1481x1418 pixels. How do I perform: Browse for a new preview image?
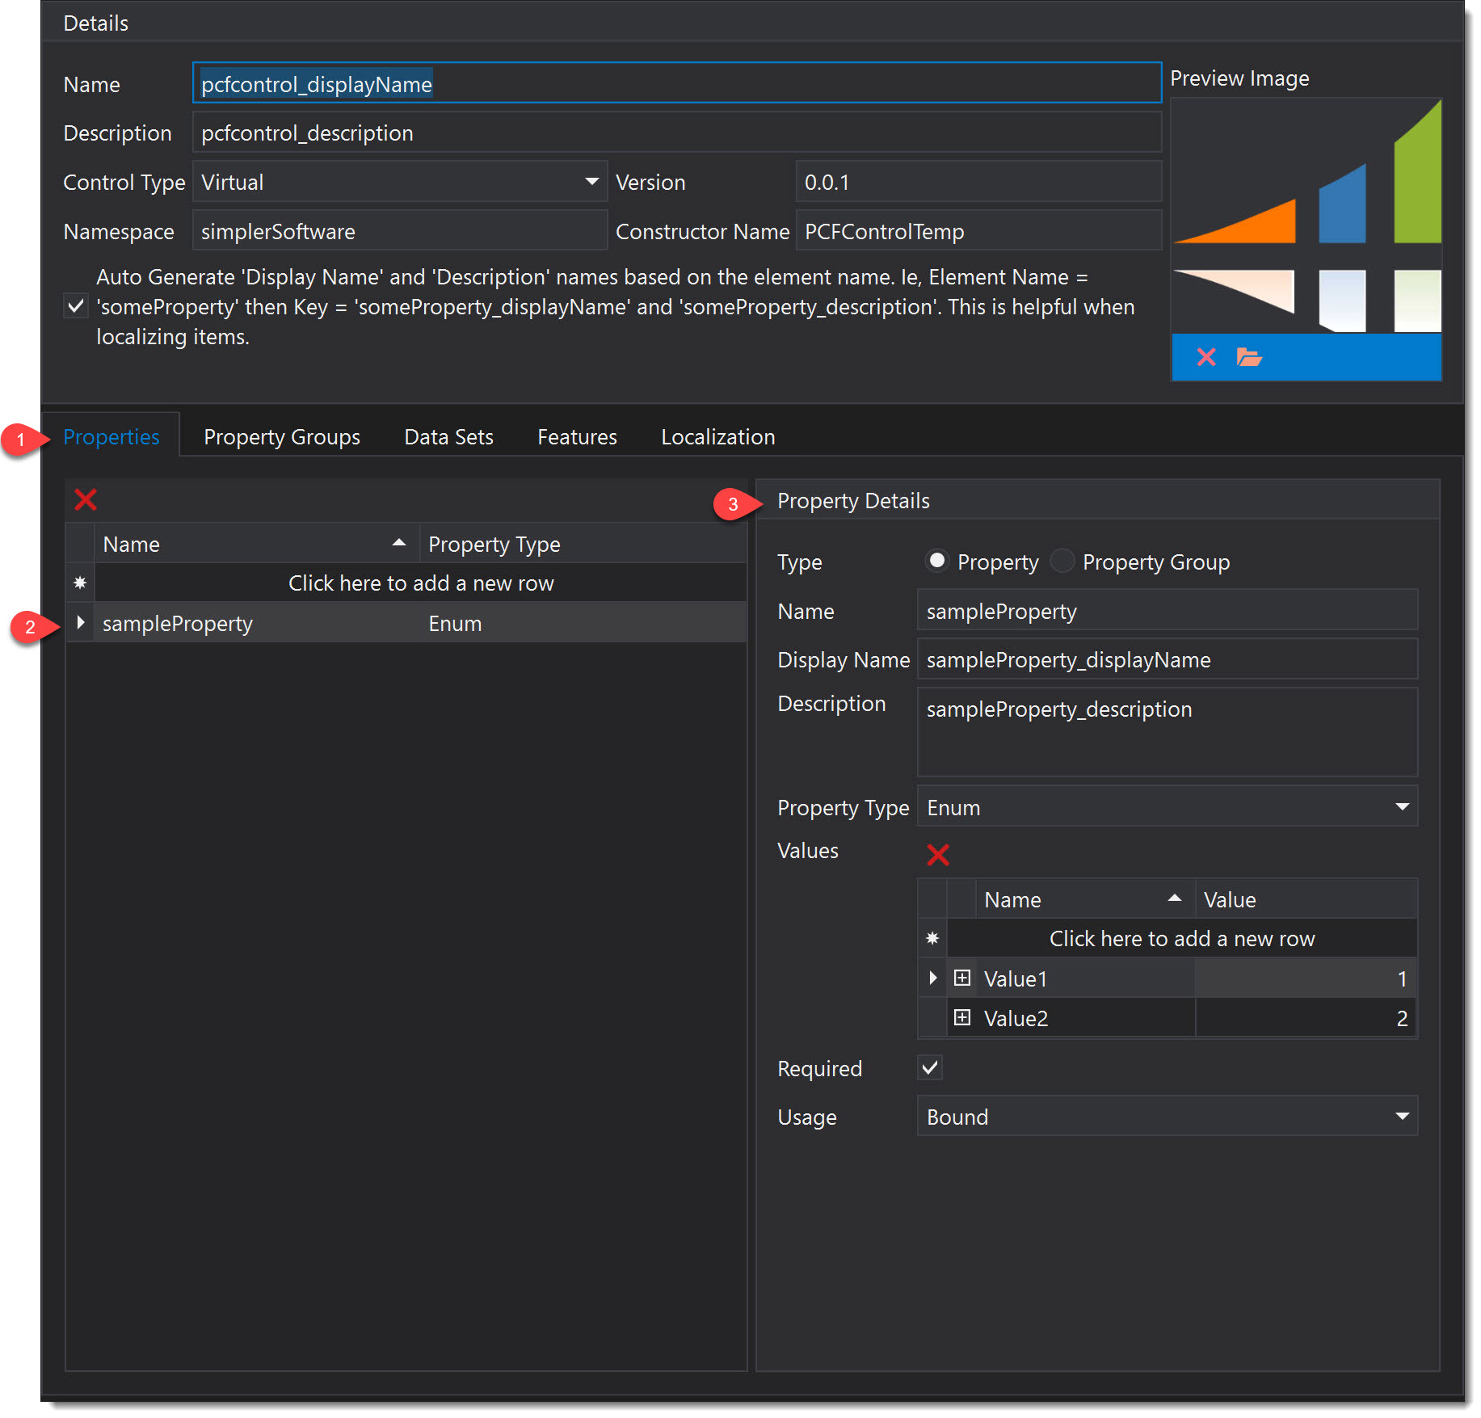[1248, 357]
